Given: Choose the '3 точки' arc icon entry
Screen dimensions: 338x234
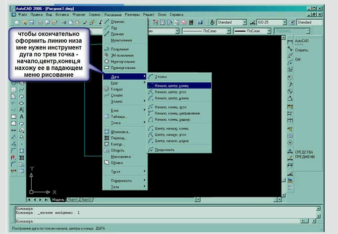Looking at the screenshot, I should 151,77.
